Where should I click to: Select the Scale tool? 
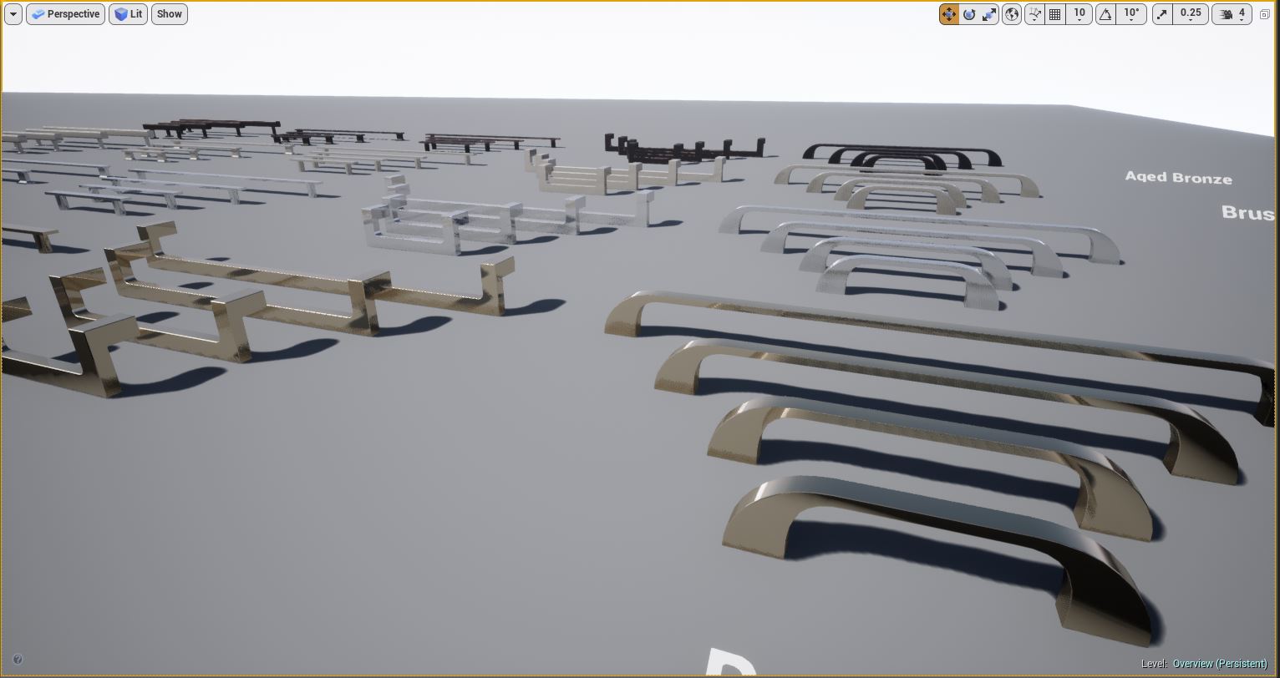tap(989, 14)
